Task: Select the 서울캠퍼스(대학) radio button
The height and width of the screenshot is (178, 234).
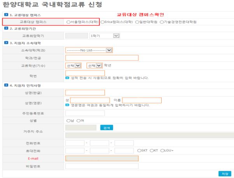Action: (69, 22)
